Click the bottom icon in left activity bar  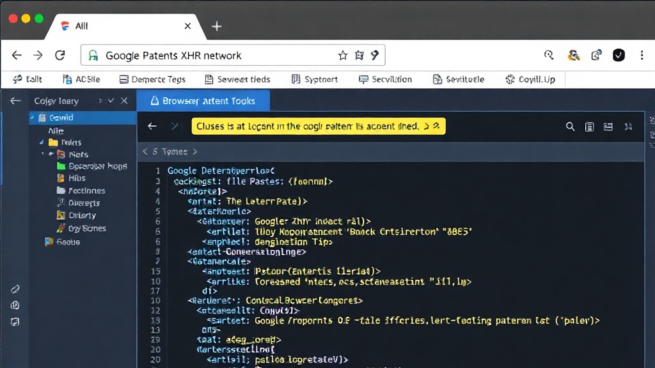coord(15,322)
